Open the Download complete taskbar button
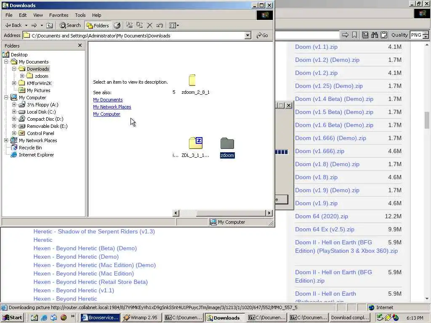The height and width of the screenshot is (323, 431). click(x=350, y=318)
